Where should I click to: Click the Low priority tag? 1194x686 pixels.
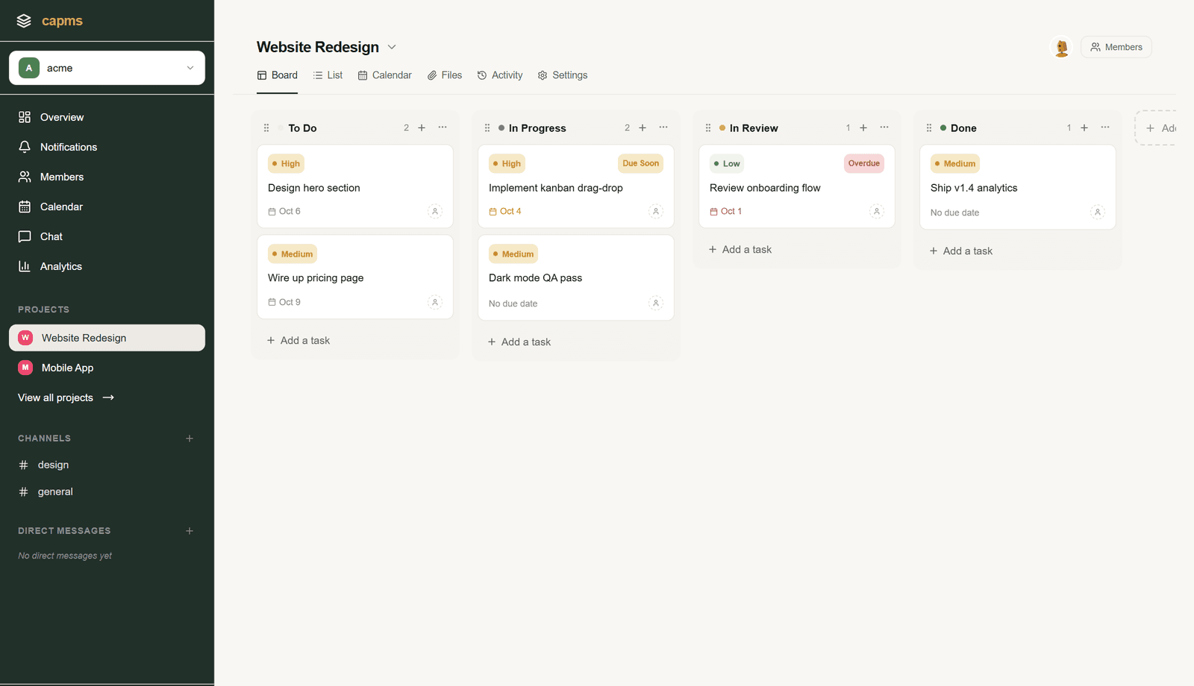(727, 164)
